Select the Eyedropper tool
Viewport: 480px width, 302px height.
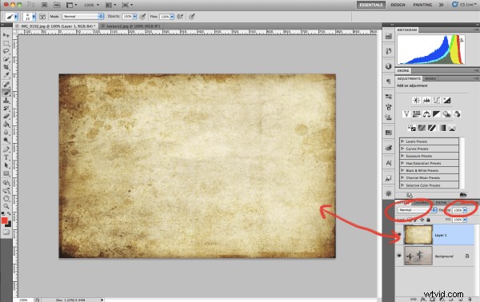pos(6,75)
